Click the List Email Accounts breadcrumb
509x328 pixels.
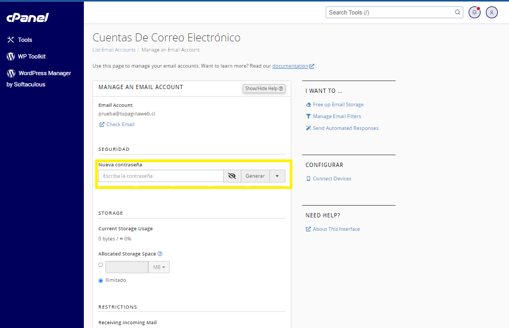click(114, 50)
